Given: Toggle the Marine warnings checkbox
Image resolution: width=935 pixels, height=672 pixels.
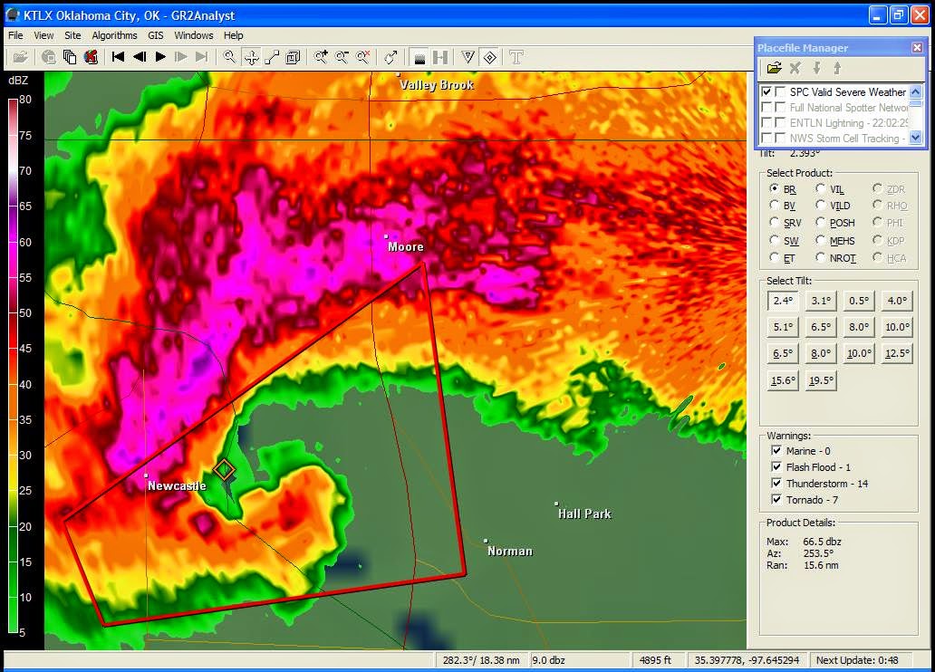Looking at the screenshot, I should [x=776, y=451].
